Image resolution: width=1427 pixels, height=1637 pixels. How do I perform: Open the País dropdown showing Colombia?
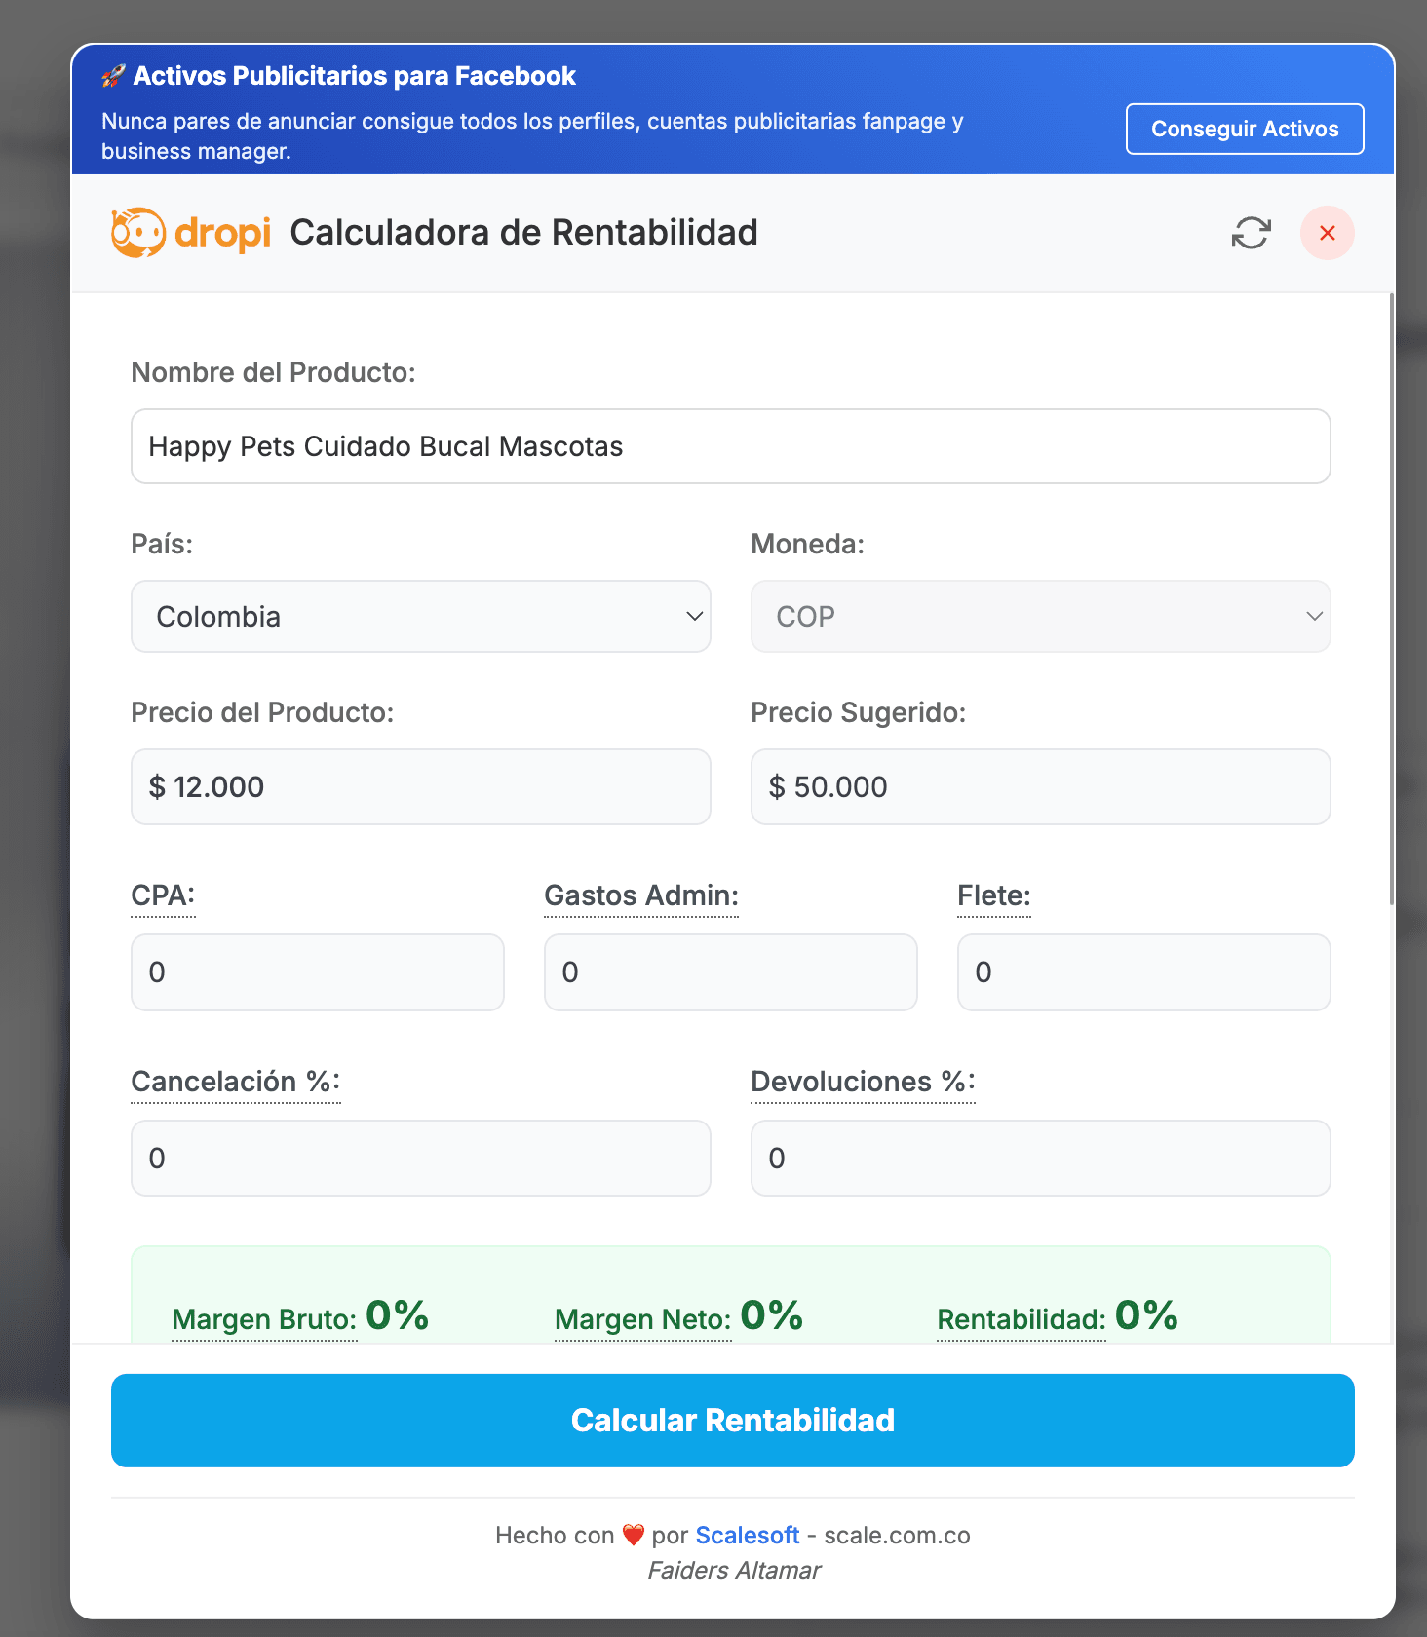click(x=420, y=616)
